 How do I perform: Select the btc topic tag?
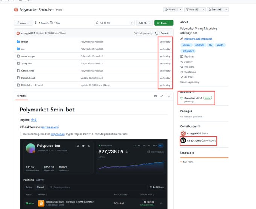click(x=210, y=45)
